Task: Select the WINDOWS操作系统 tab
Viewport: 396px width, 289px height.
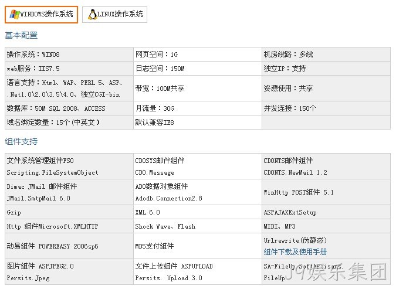Action: tap(41, 15)
